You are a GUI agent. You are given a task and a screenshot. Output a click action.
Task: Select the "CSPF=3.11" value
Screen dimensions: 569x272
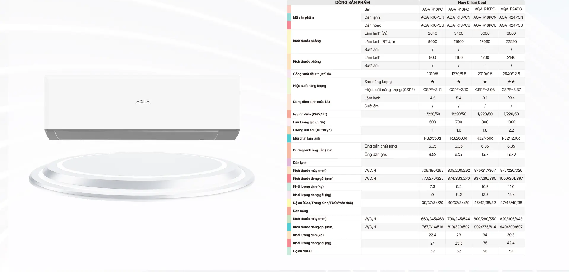pyautogui.click(x=432, y=90)
